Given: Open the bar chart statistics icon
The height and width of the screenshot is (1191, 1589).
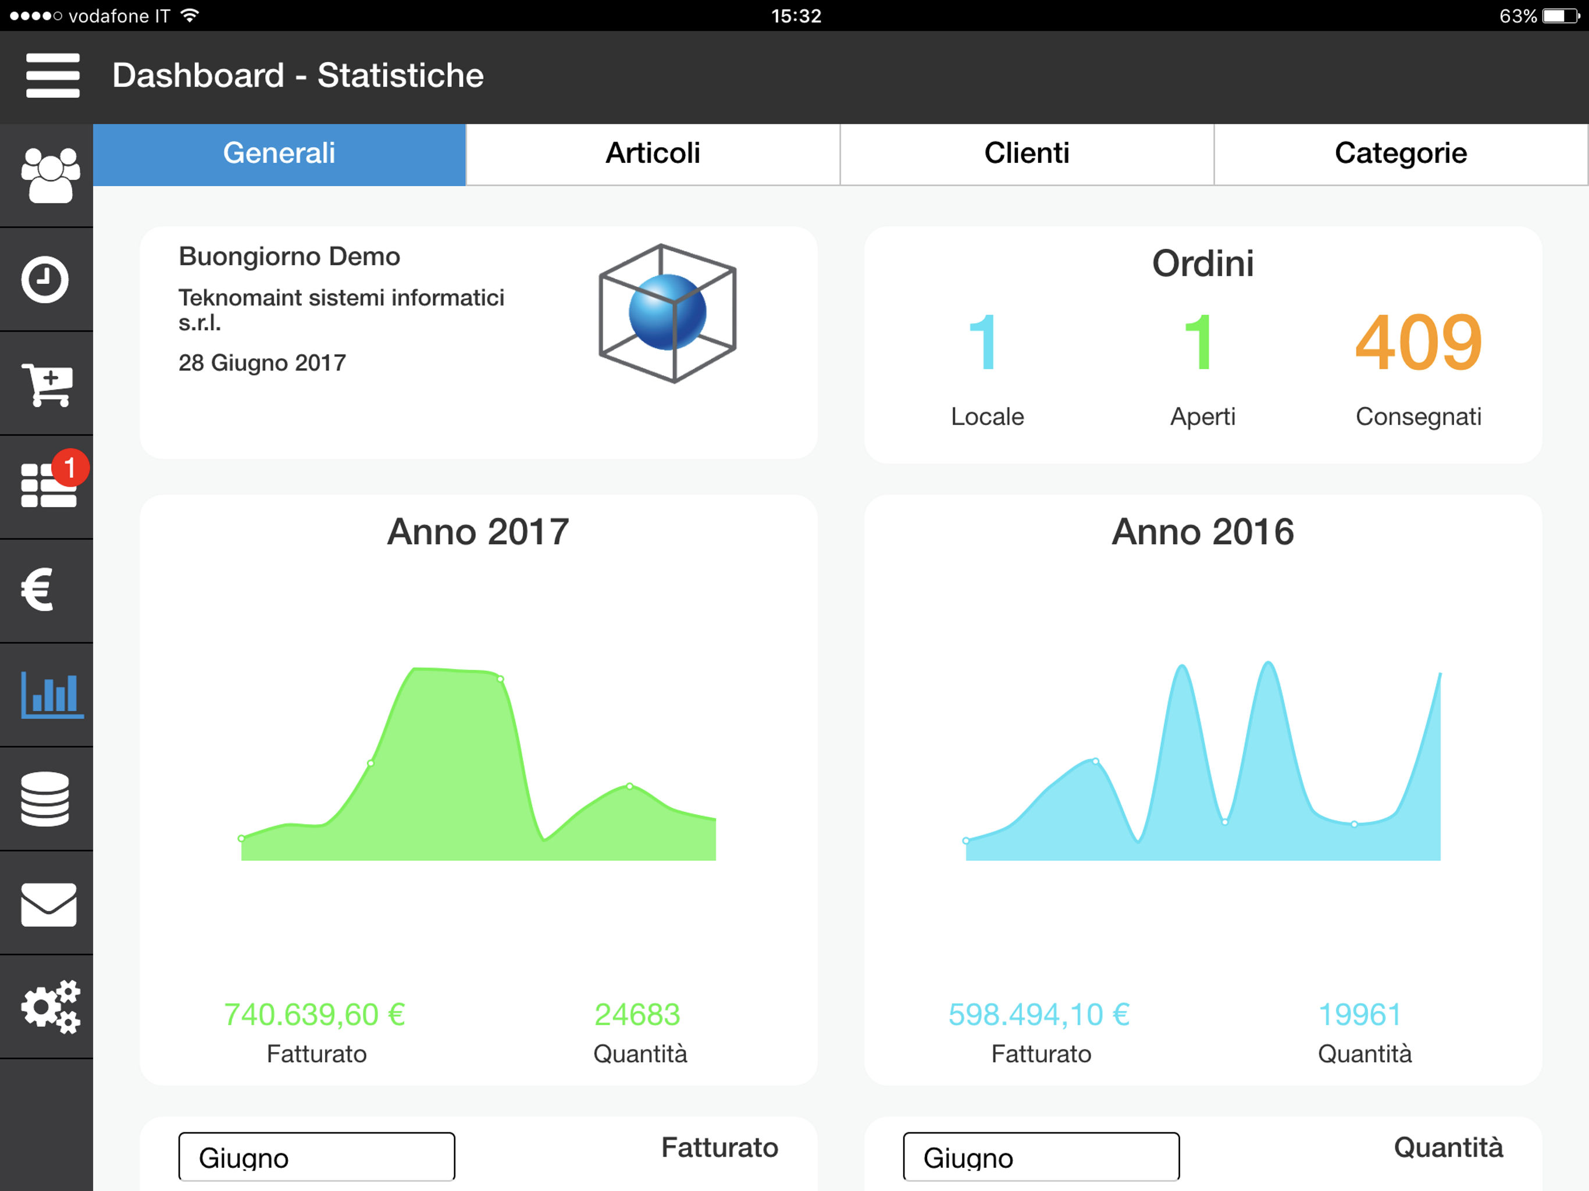Looking at the screenshot, I should tap(52, 694).
